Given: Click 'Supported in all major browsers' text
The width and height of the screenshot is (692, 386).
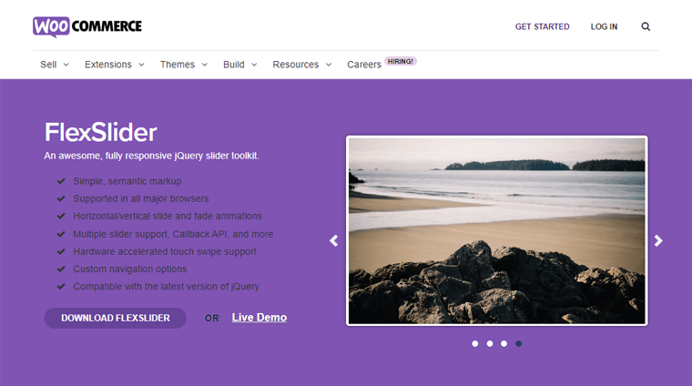Looking at the screenshot, I should [141, 198].
